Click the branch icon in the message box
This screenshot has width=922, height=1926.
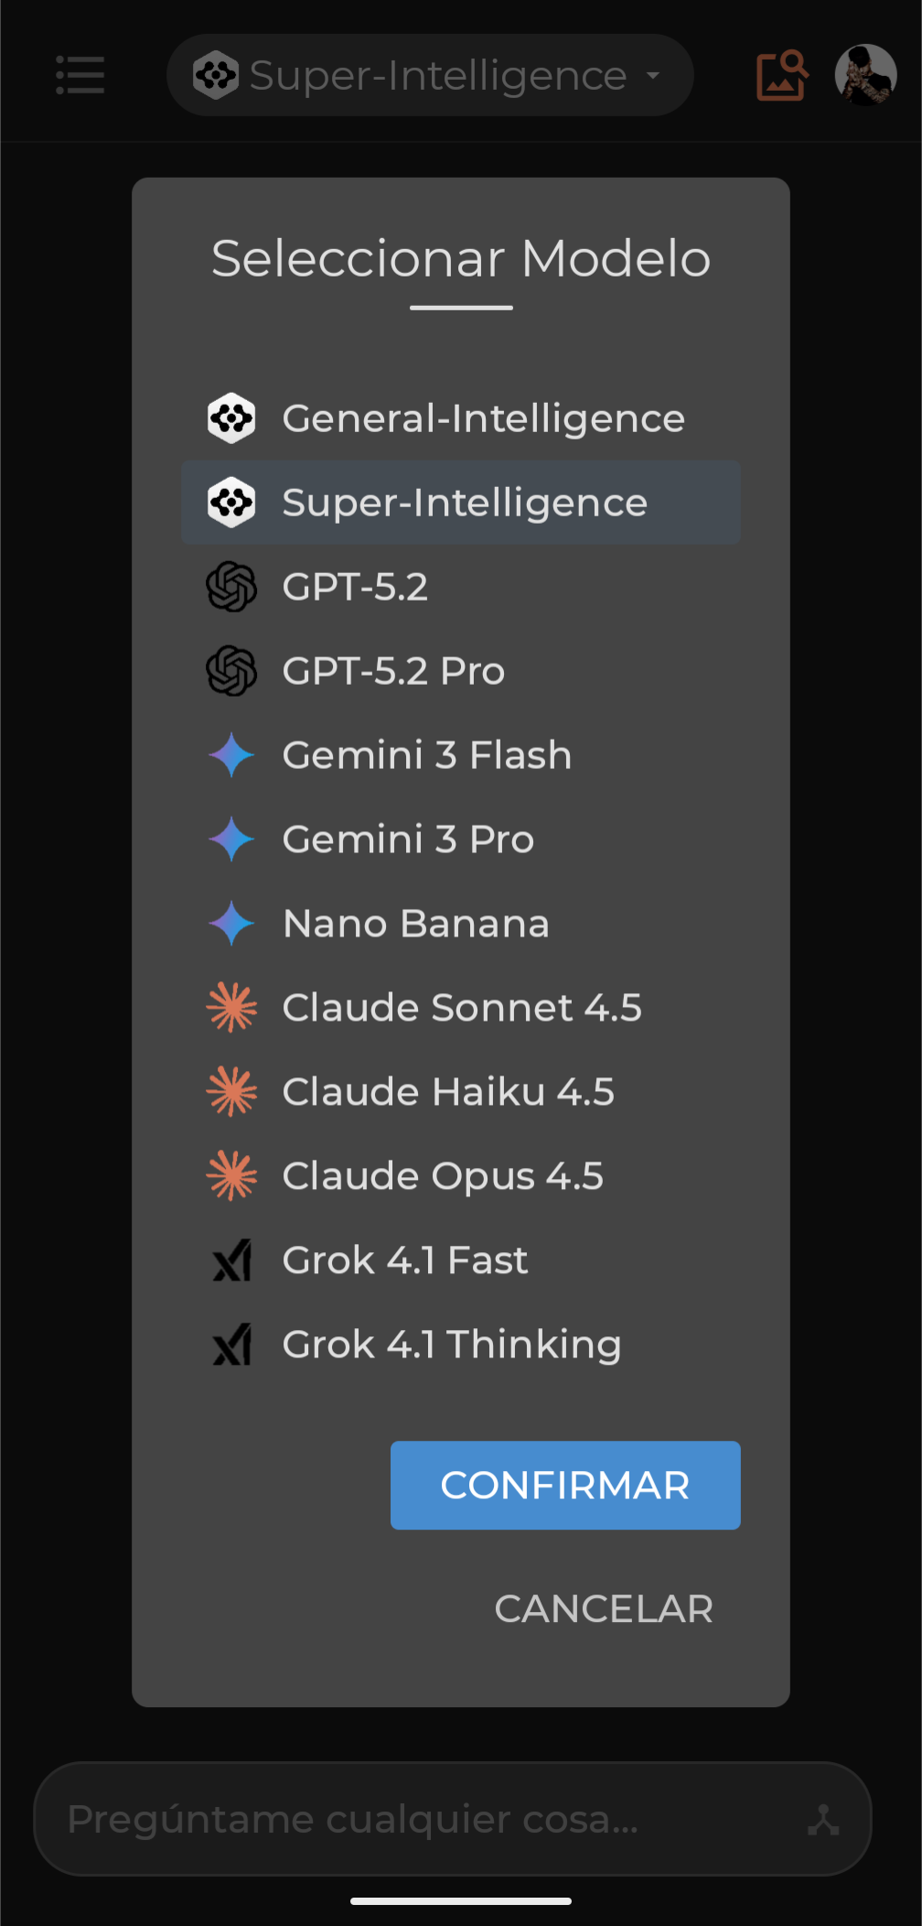(x=823, y=1820)
